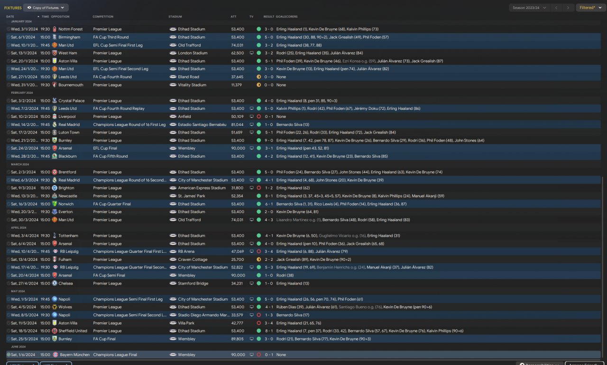Click the 25,700 attendance figure
The image size is (607, 365).
[x=238, y=259]
